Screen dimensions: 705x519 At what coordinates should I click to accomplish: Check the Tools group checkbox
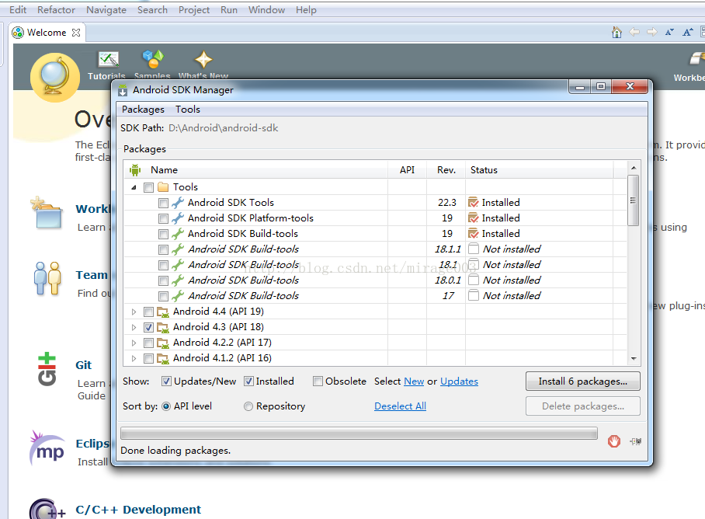point(149,187)
